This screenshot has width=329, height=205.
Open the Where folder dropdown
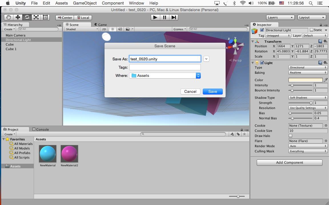[165, 75]
